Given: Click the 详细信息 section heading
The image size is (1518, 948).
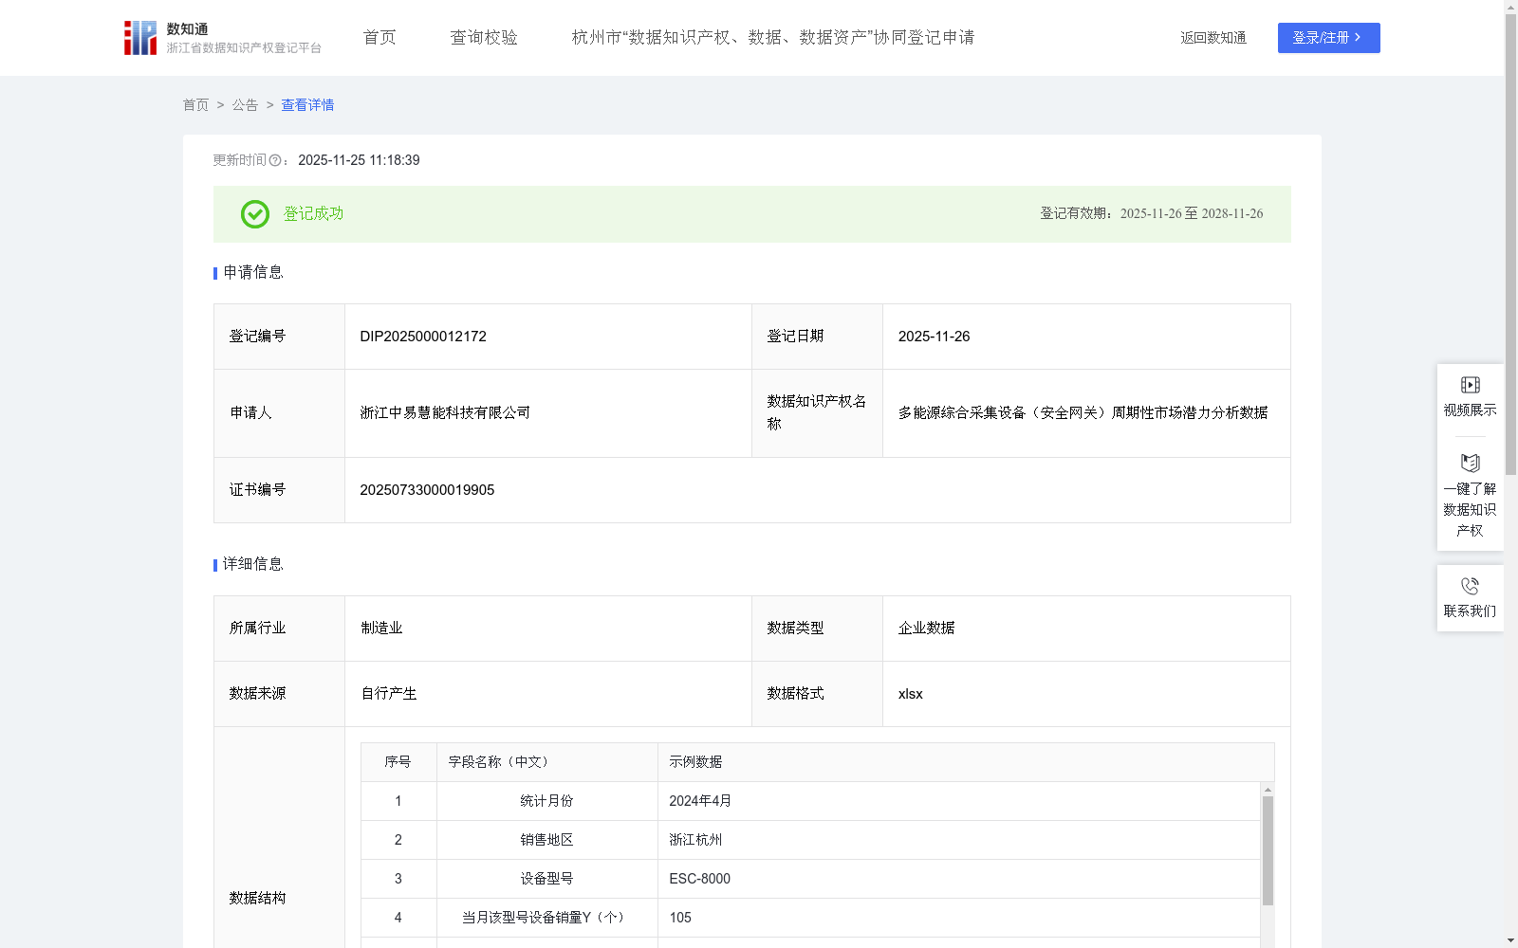Looking at the screenshot, I should point(253,565).
